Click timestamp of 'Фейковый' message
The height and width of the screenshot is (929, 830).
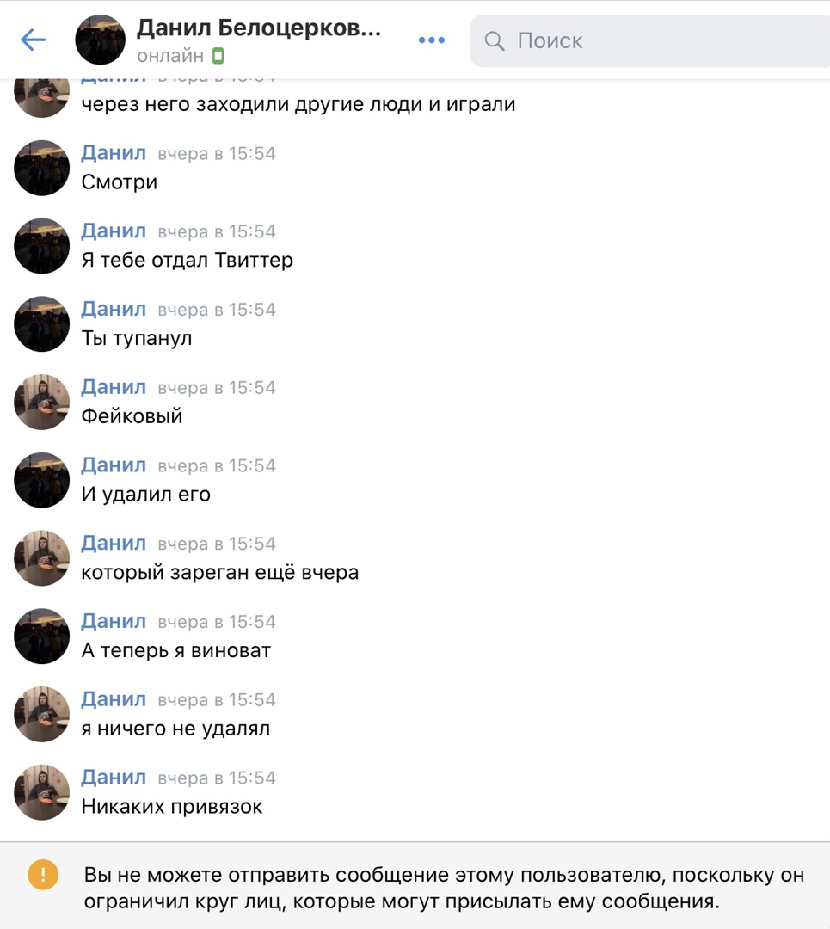pyautogui.click(x=217, y=387)
